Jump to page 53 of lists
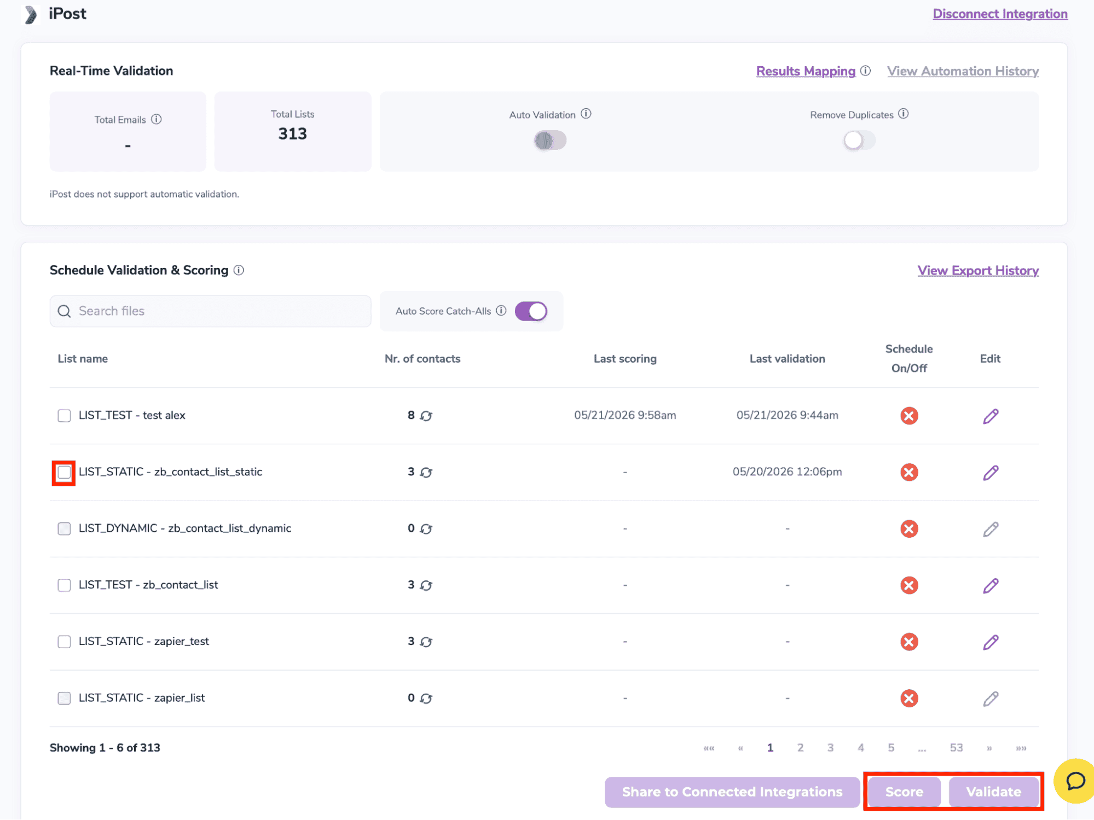Viewport: 1094px width, 820px height. 956,748
